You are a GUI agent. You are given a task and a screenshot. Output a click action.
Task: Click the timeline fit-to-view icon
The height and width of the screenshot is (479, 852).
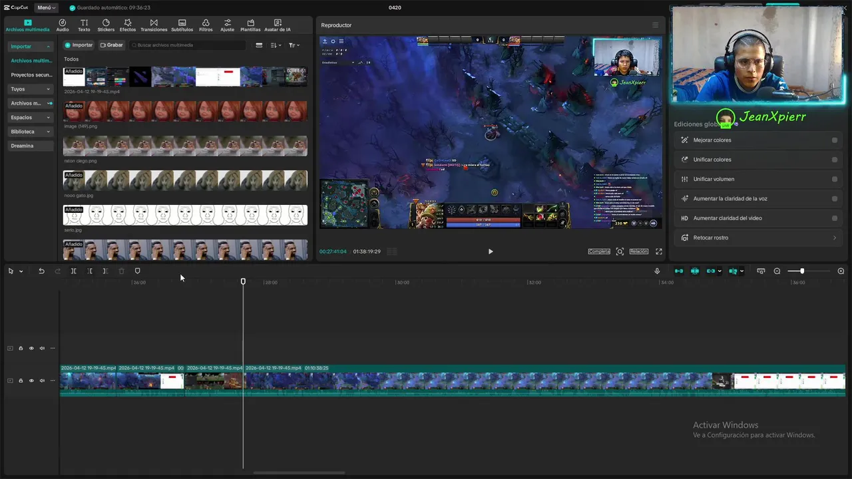pos(761,271)
